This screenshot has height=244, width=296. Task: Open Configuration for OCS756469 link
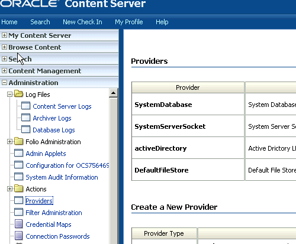[67, 165]
